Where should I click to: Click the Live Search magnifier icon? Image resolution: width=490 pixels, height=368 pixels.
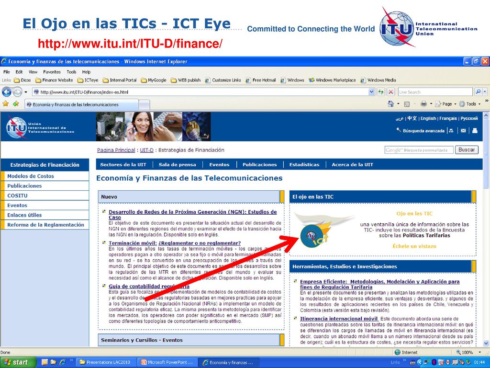coord(478,92)
